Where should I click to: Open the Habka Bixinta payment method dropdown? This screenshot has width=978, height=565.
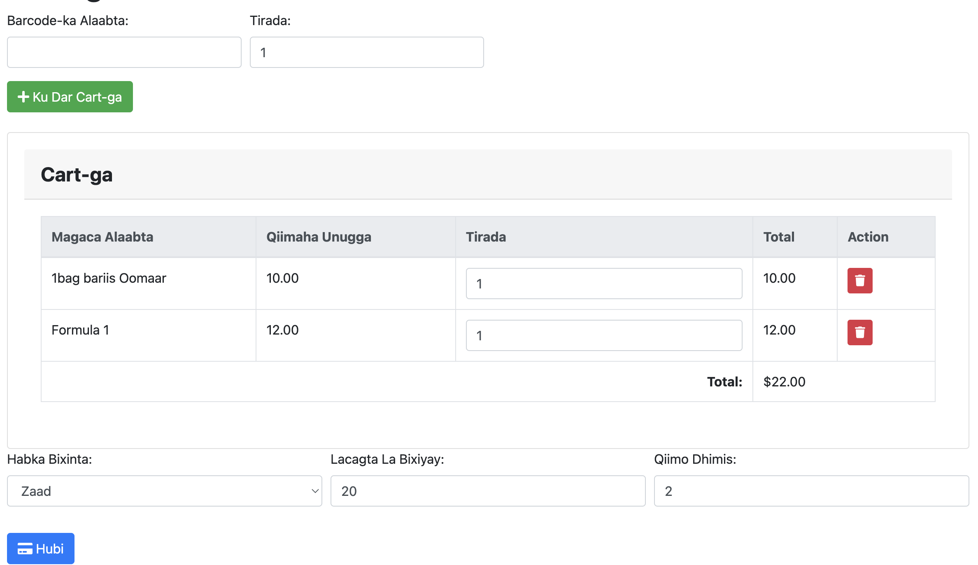165,491
